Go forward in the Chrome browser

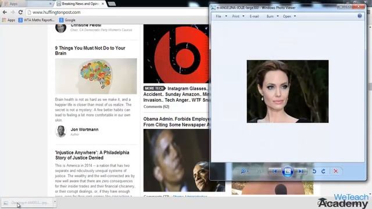coord(13,12)
